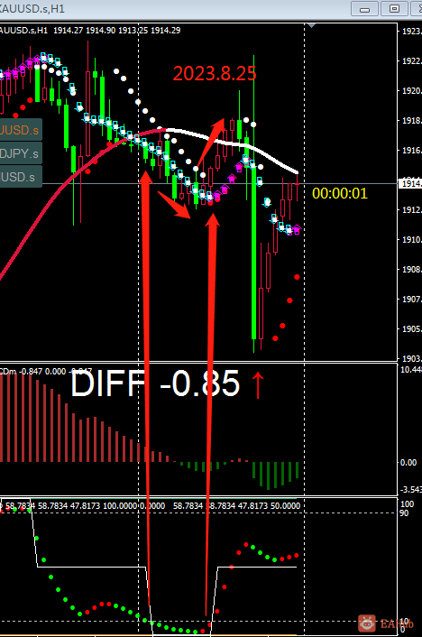Viewport: 422px width, 637px height.
Task: Click the 90 level on oscillator scale
Action: click(404, 513)
